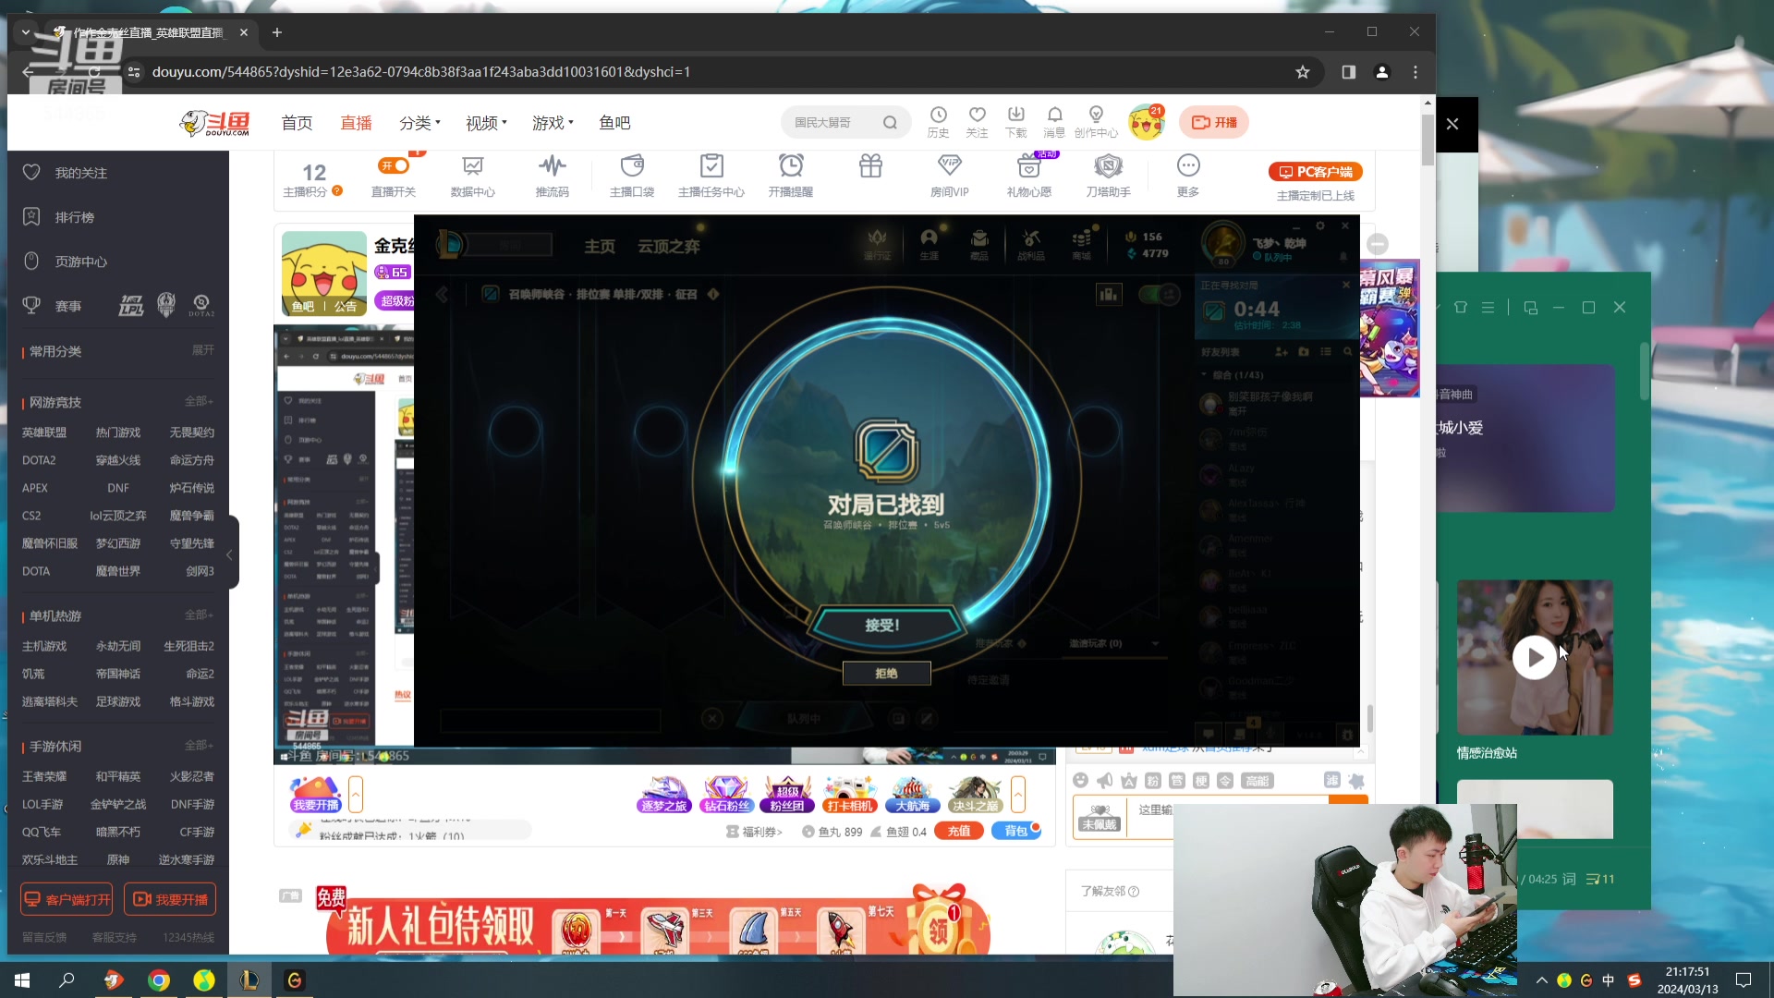Viewport: 1774px width, 998px height.
Task: Show all 手游休闲 categories via 全部
Action: (199, 745)
